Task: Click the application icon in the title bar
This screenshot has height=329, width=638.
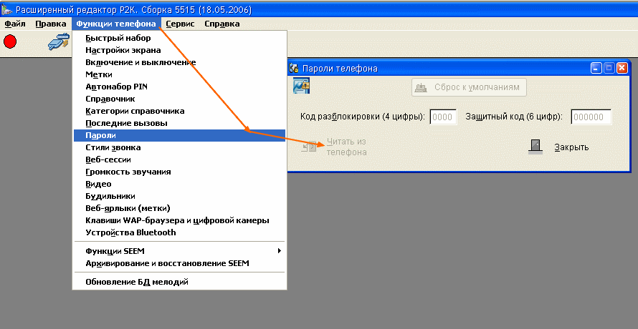Action: [7, 9]
